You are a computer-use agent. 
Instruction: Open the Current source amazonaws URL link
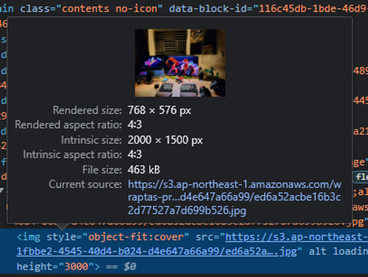[235, 198]
